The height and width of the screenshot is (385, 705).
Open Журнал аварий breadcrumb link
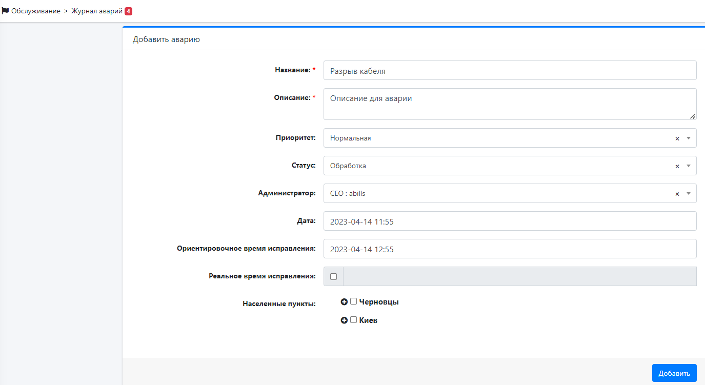pos(97,11)
